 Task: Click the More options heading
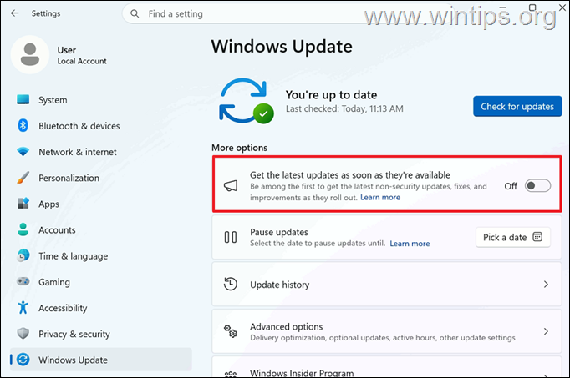tap(240, 148)
